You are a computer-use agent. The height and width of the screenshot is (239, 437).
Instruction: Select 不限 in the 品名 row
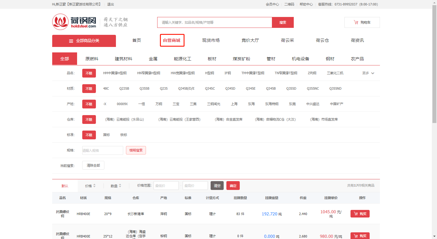tap(89, 73)
